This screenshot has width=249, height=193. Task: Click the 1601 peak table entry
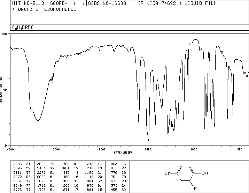pyautogui.click(x=65, y=168)
